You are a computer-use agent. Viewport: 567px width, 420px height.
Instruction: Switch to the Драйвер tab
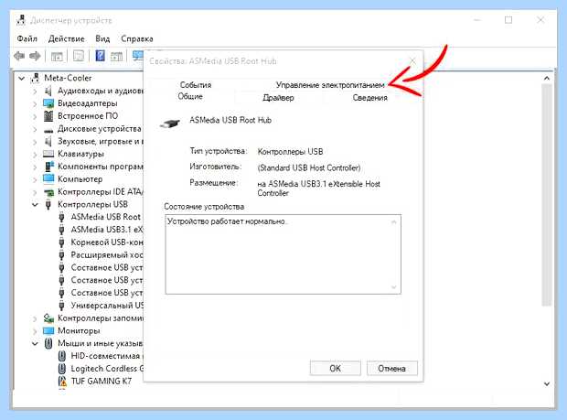coord(278,98)
